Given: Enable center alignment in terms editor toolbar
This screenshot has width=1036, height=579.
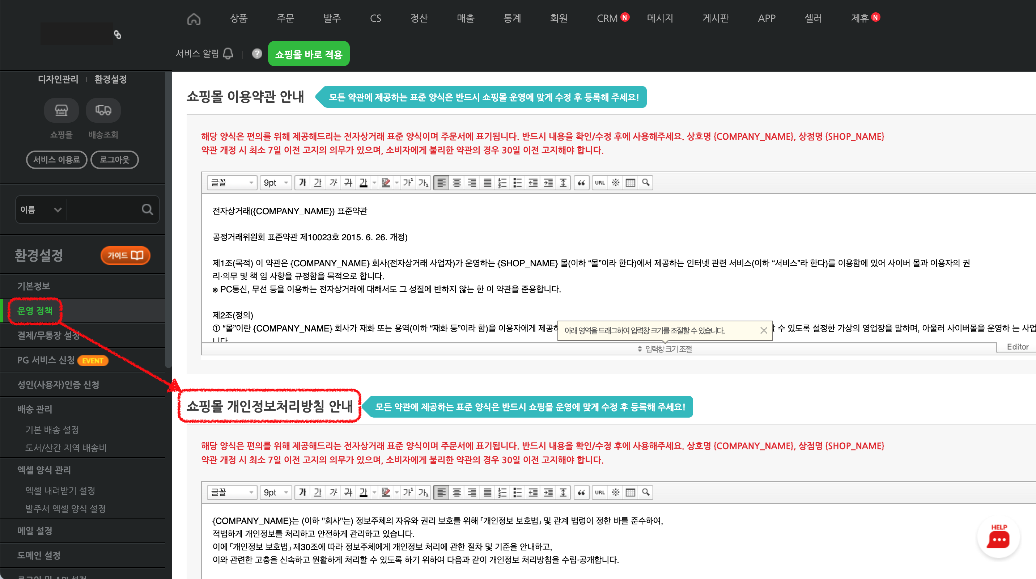Looking at the screenshot, I should coord(457,183).
